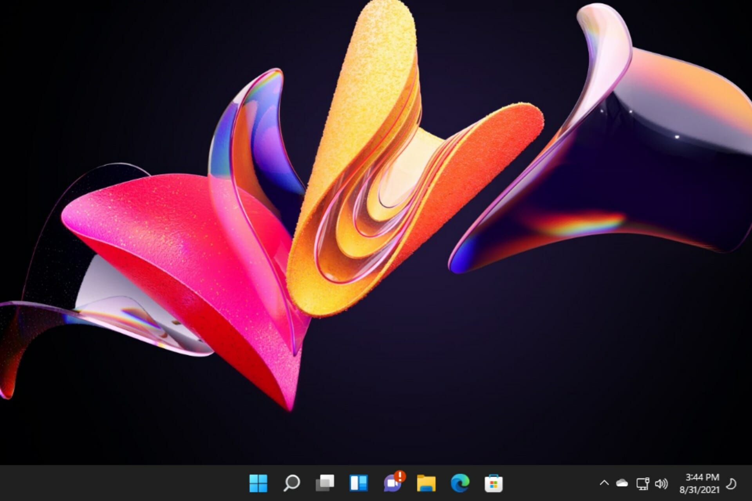Click the red alert badge on Chat

tap(400, 476)
